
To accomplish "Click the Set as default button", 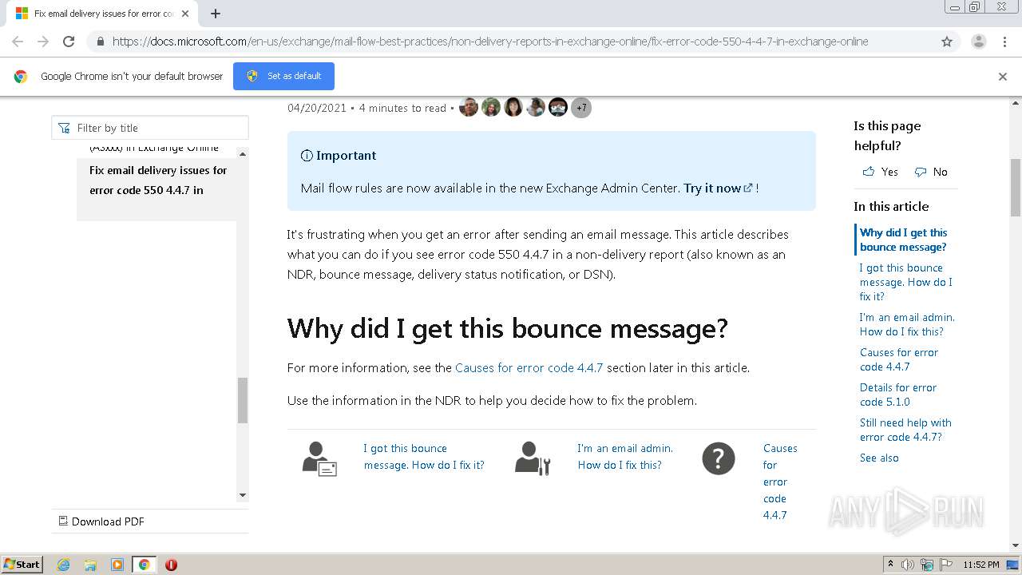I will click(283, 76).
